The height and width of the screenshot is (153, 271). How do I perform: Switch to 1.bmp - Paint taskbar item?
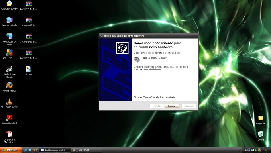tap(86, 150)
